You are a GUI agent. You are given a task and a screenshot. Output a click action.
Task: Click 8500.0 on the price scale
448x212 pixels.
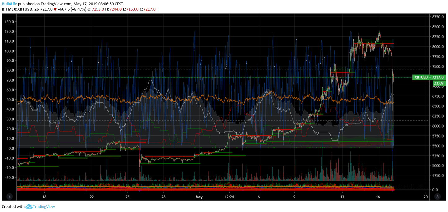click(438, 27)
